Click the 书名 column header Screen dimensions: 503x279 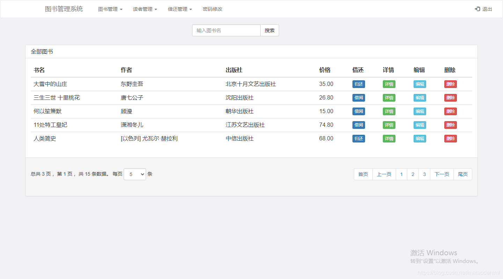pos(39,70)
